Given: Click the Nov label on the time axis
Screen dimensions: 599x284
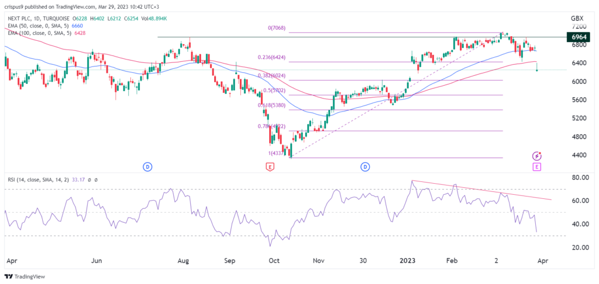Looking at the screenshot, I should (x=319, y=261).
